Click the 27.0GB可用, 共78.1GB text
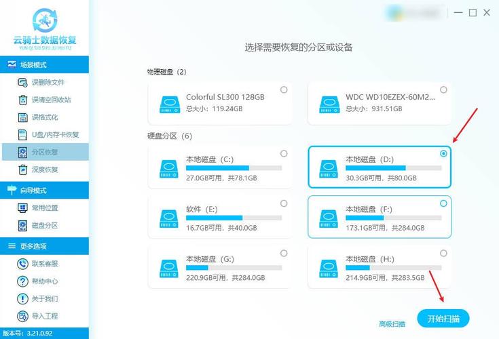Viewport: 499px width, 339px height. tap(221, 178)
